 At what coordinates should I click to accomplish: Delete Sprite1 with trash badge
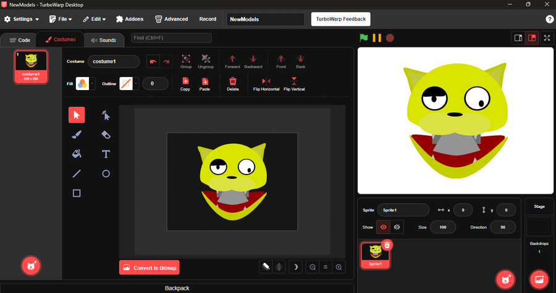(387, 244)
